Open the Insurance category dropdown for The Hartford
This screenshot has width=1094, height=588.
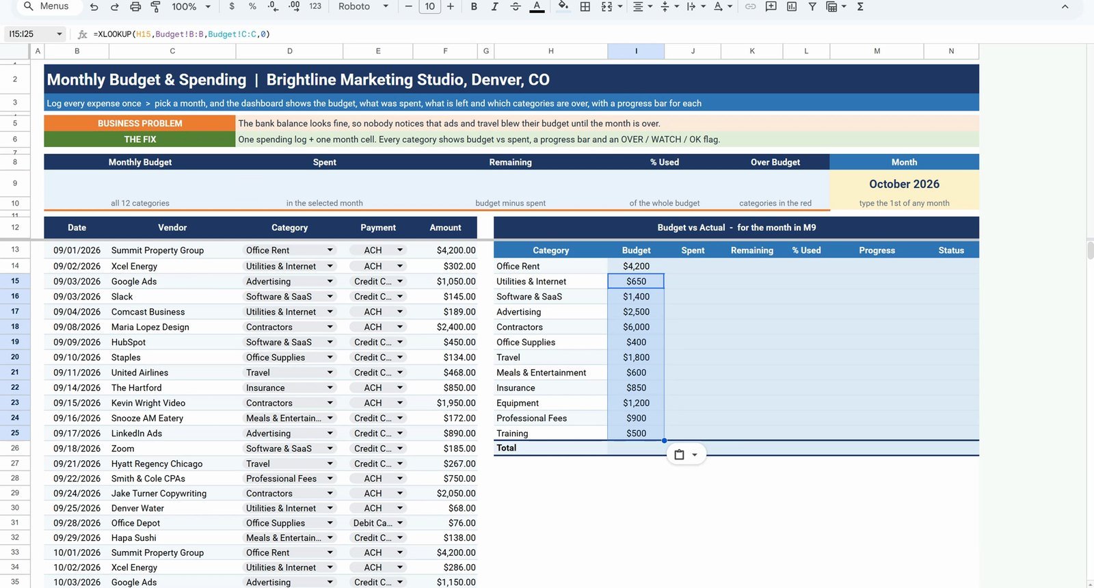(x=330, y=388)
